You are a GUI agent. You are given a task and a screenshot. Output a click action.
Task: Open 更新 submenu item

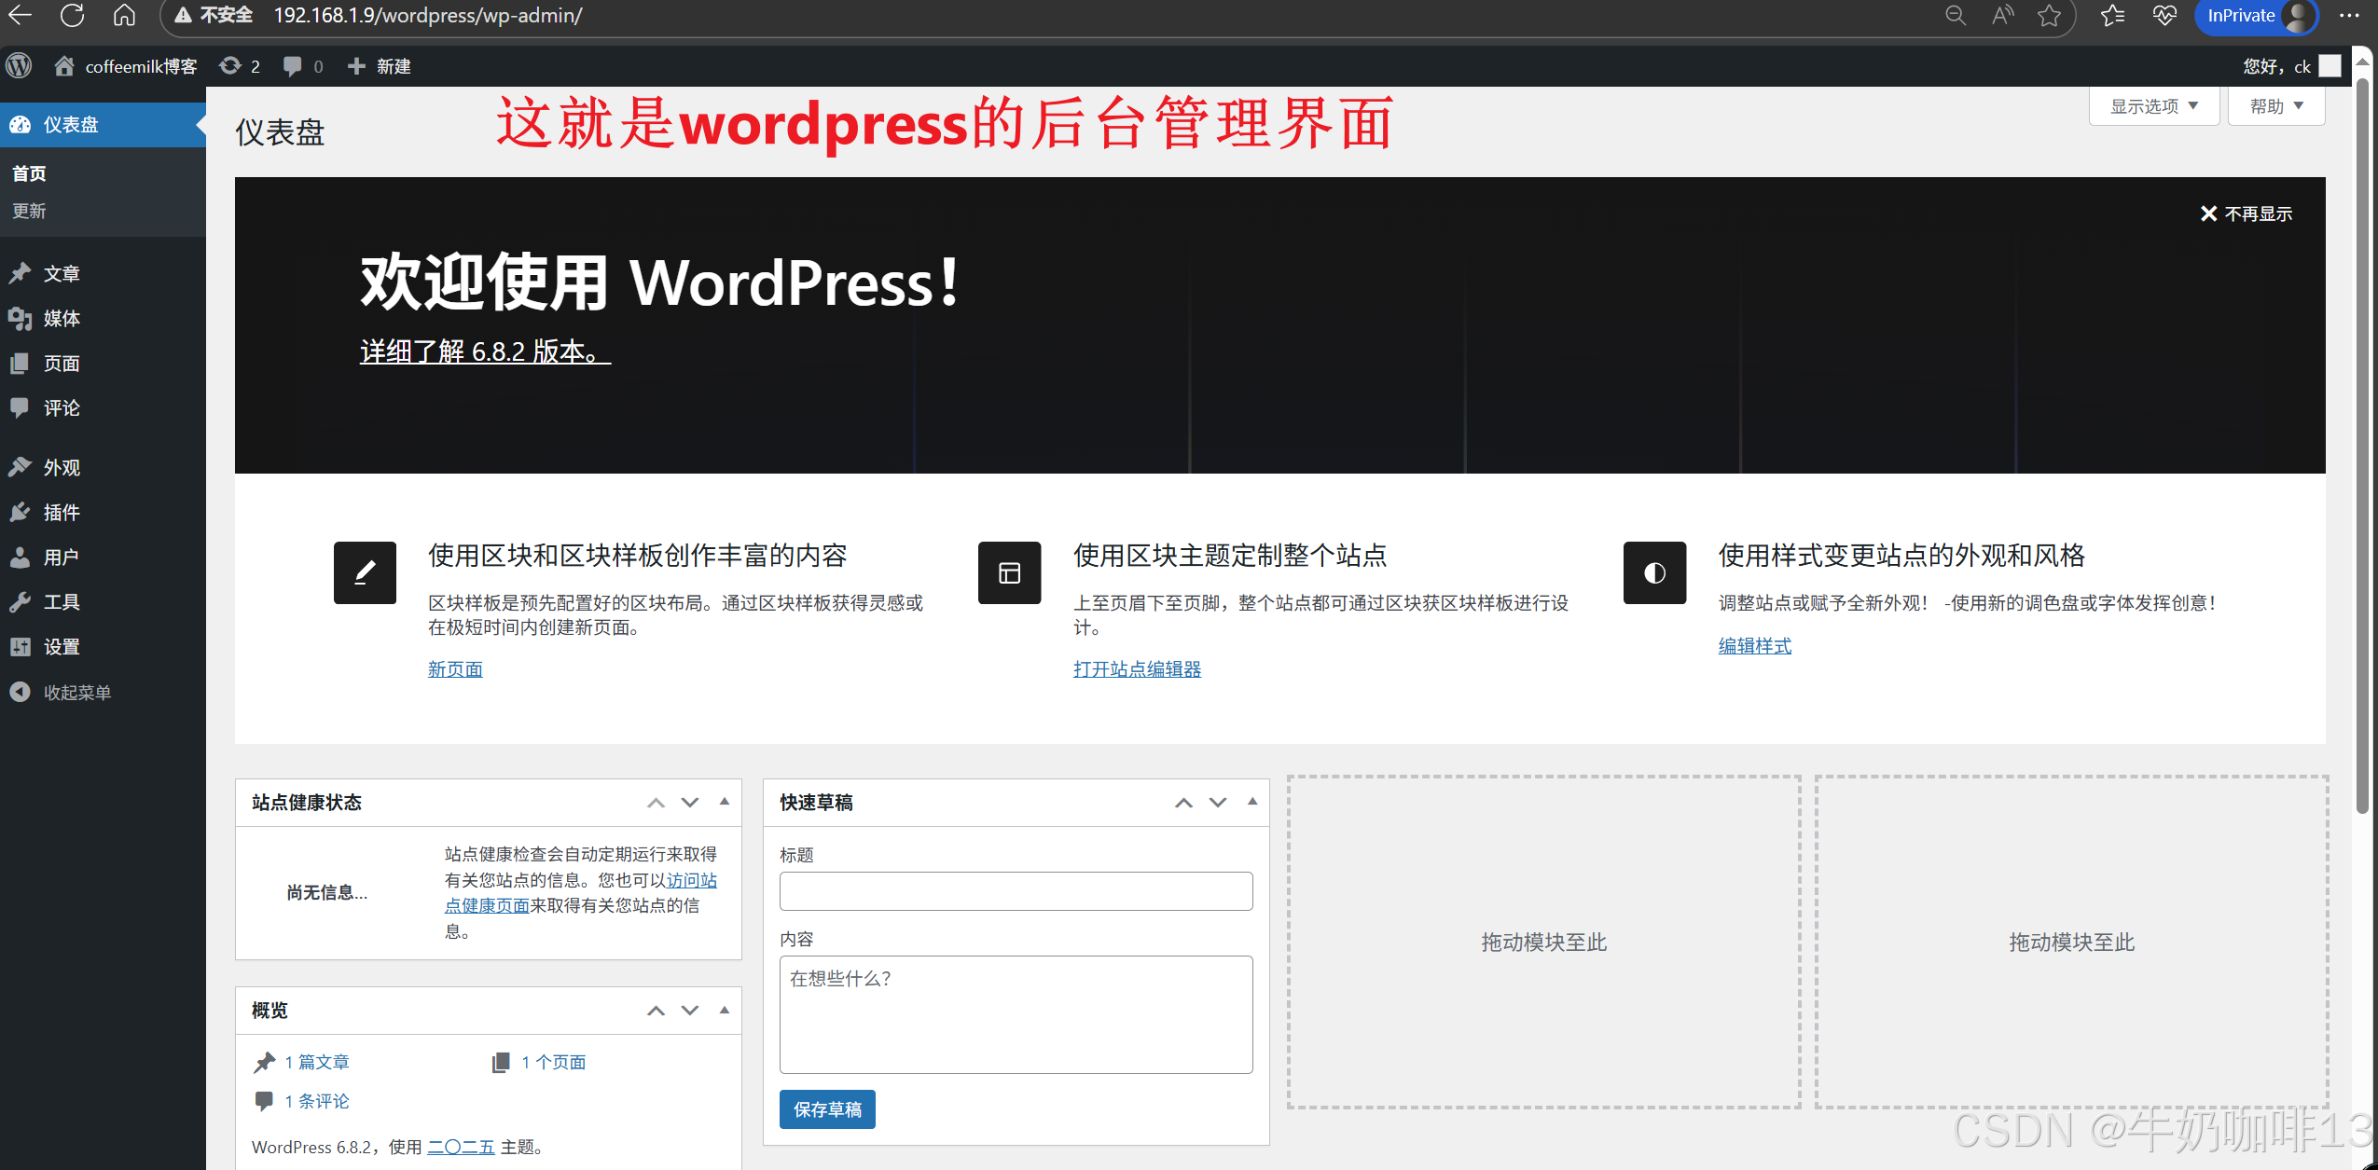(x=29, y=211)
